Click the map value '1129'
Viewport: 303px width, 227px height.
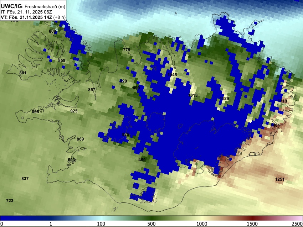224,99
